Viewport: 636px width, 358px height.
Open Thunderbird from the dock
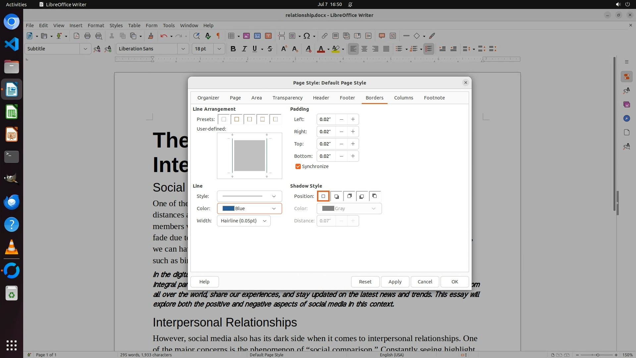12,202
